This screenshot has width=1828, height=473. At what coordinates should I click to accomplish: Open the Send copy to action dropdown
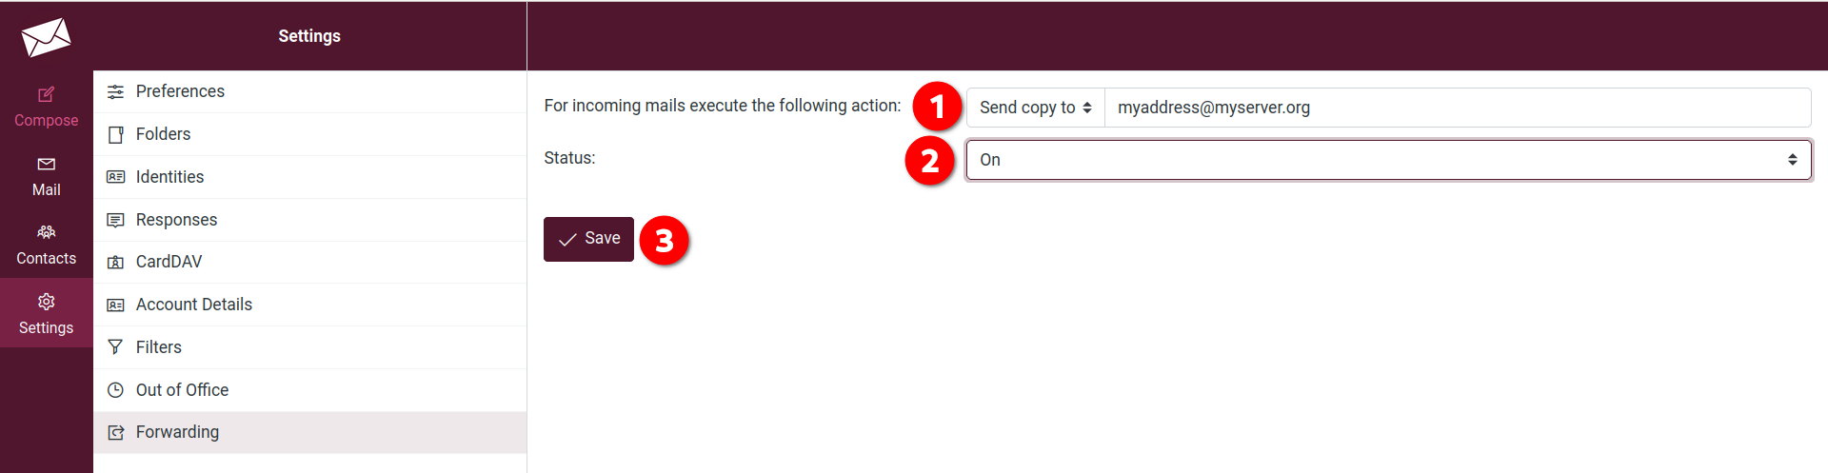(1035, 108)
